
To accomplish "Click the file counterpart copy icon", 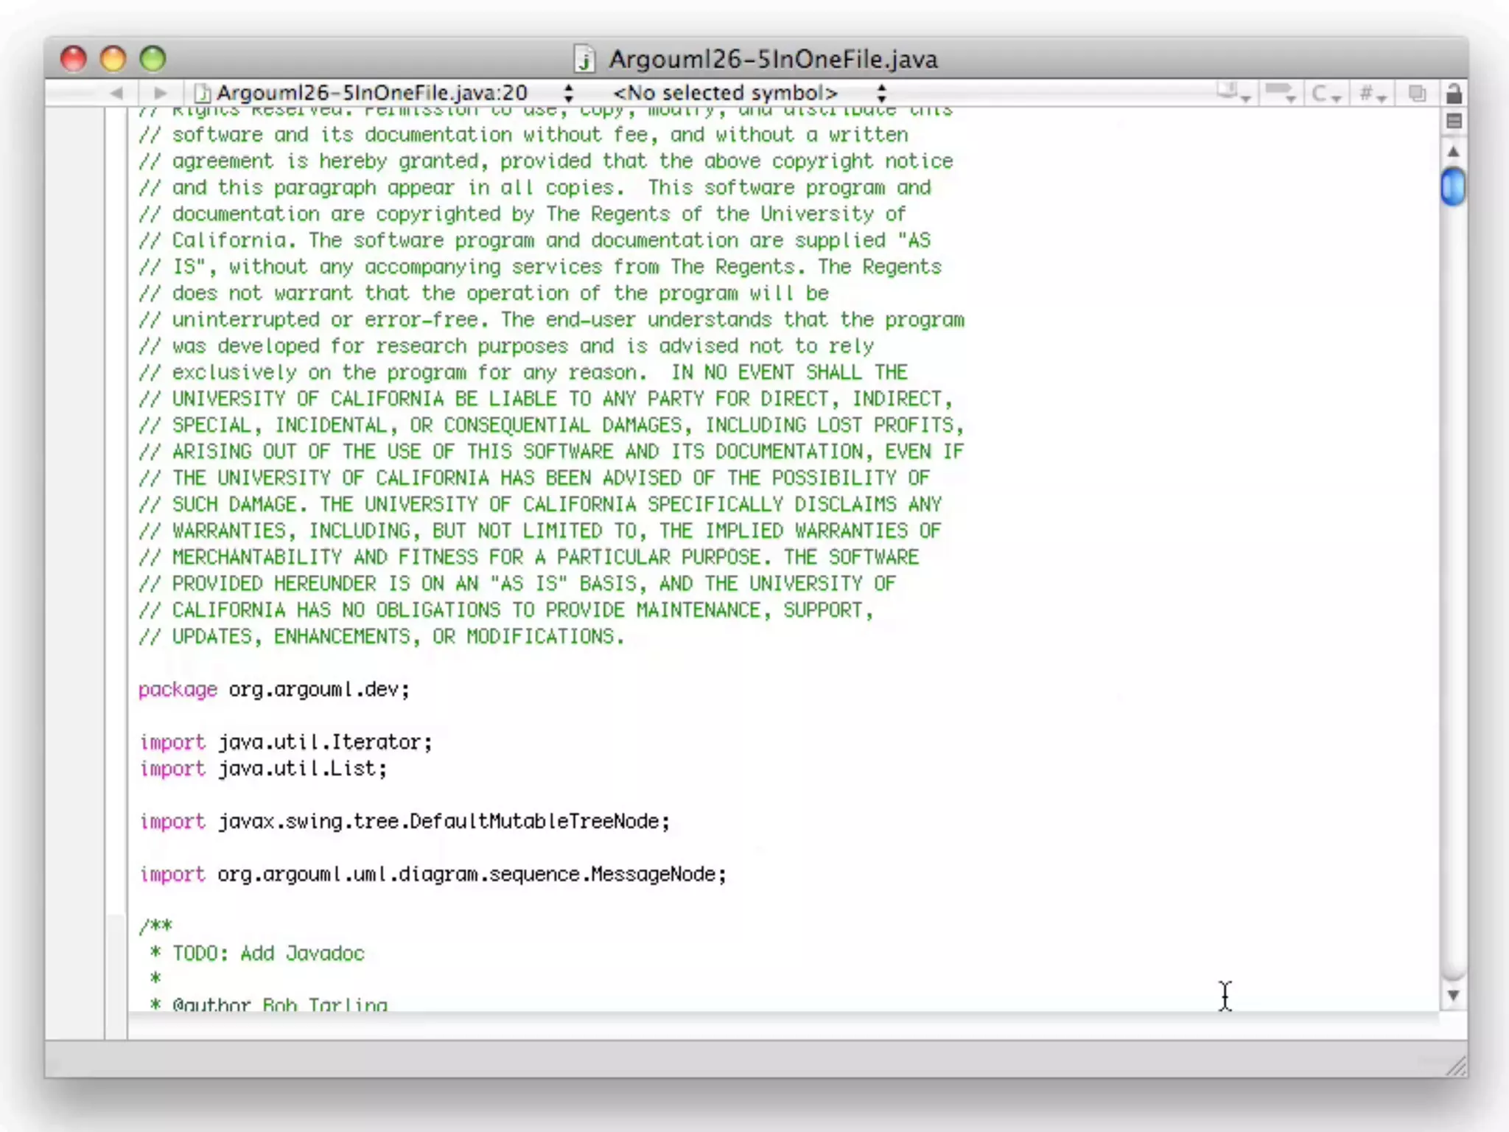I will click(x=1416, y=94).
